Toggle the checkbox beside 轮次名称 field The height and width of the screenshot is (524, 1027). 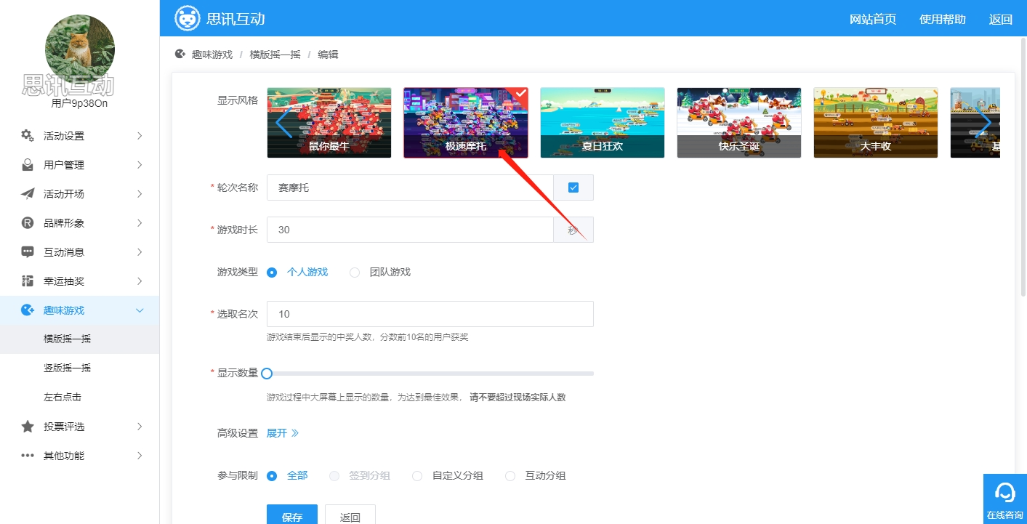[573, 188]
